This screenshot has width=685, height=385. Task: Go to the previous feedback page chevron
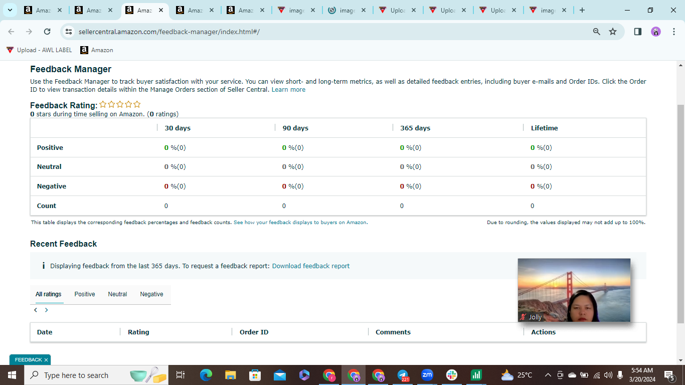36,310
